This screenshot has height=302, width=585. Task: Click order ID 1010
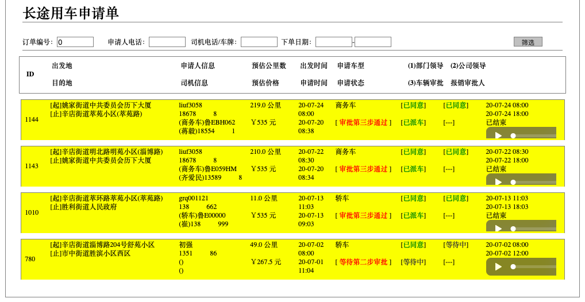32,212
